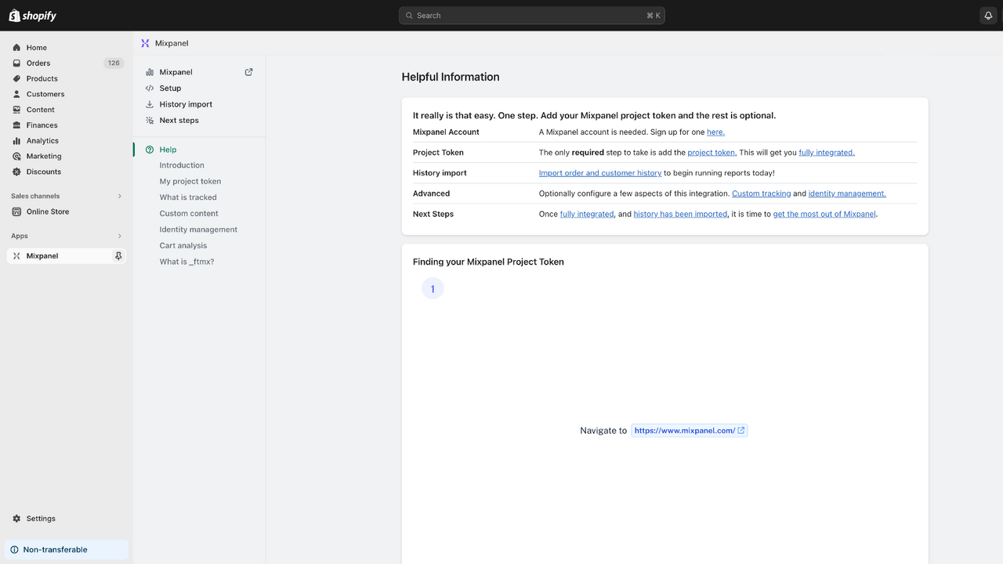Unpin the Mixpanel app

coord(118,256)
